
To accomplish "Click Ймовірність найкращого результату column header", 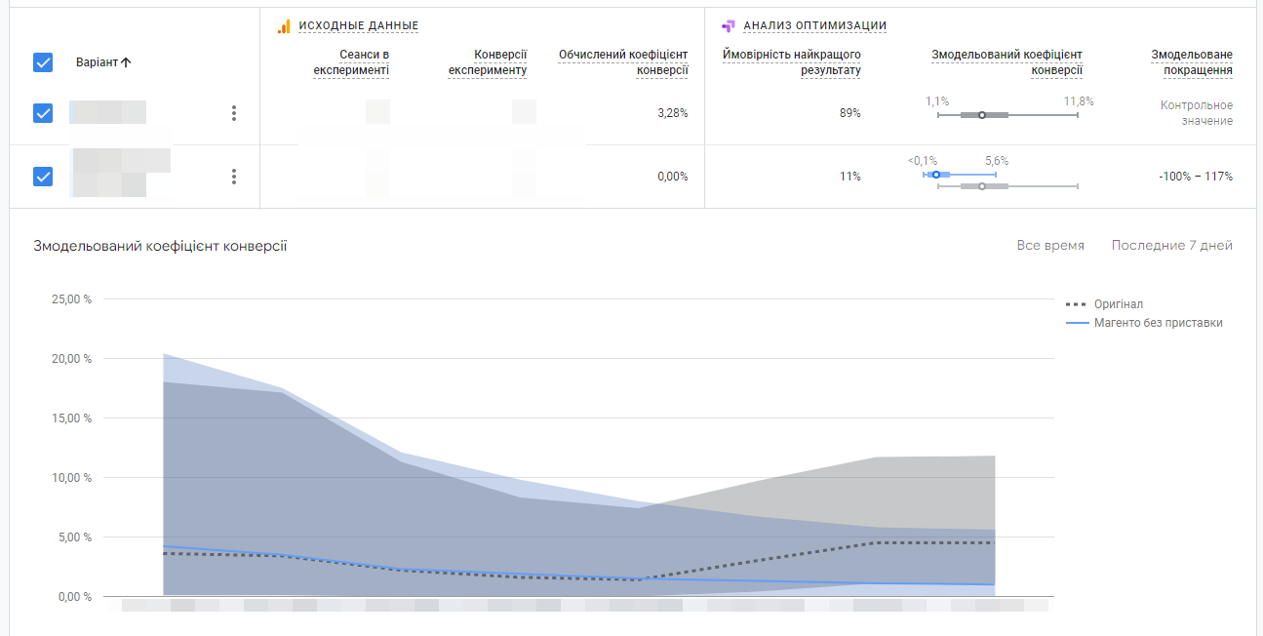I will point(792,62).
